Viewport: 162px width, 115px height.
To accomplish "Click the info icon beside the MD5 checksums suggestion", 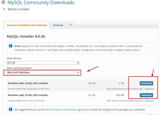I will 10,109.
